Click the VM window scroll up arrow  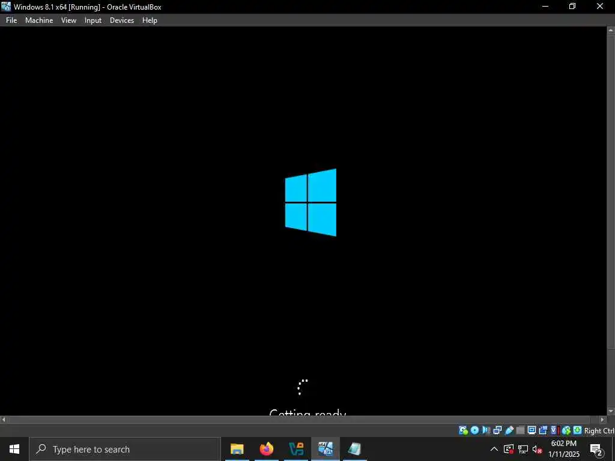coord(611,30)
